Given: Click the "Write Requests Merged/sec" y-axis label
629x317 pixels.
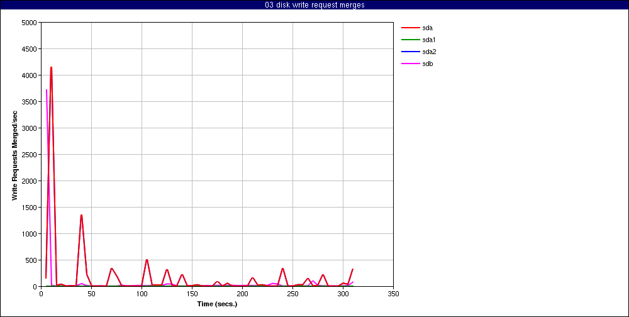Looking at the screenshot, I should [14, 155].
